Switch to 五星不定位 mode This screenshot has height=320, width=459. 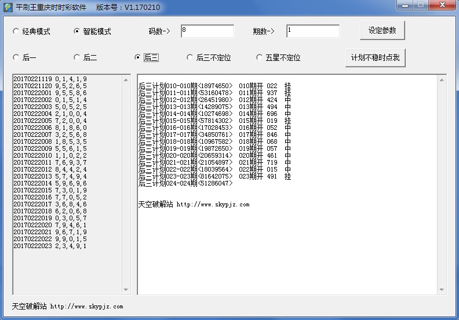pyautogui.click(x=259, y=57)
